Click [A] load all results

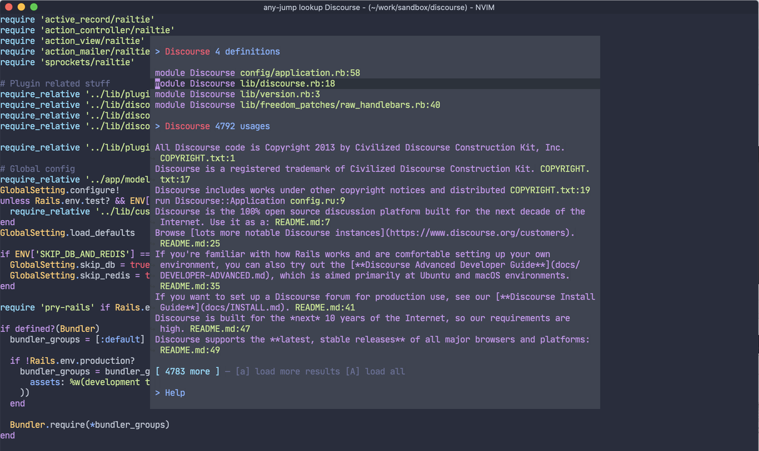click(375, 371)
